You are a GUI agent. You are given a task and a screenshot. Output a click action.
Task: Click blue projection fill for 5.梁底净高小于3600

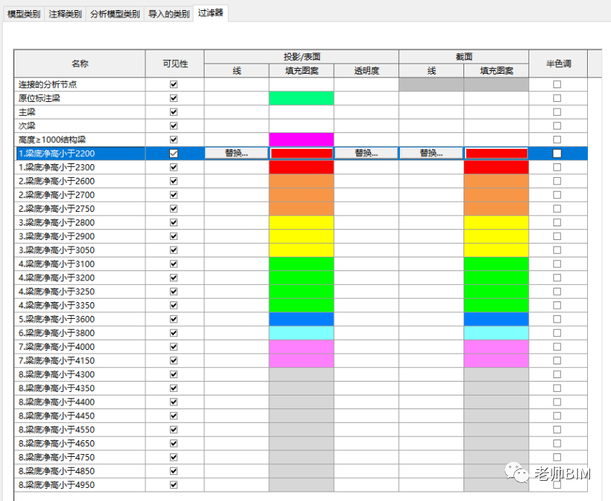click(x=302, y=319)
